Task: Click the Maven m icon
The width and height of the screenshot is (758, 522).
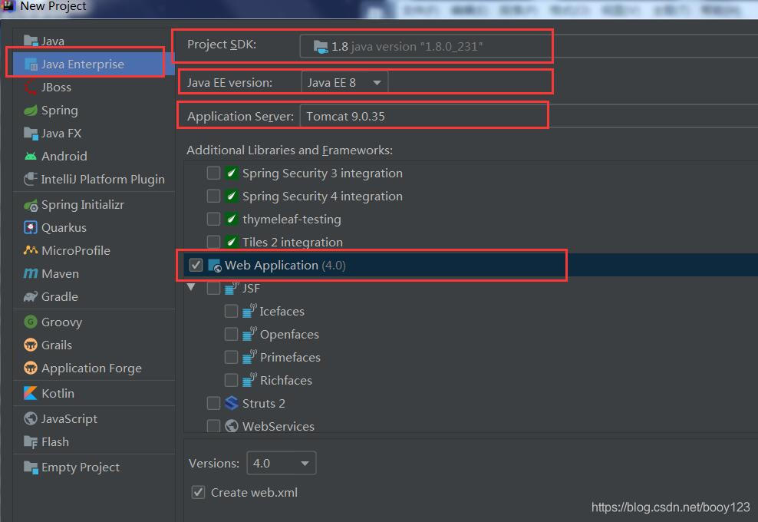Action: click(31, 274)
